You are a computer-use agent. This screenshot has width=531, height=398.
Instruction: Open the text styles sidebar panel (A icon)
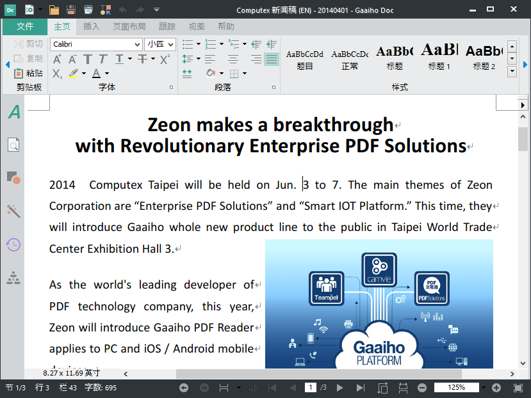coord(14,112)
